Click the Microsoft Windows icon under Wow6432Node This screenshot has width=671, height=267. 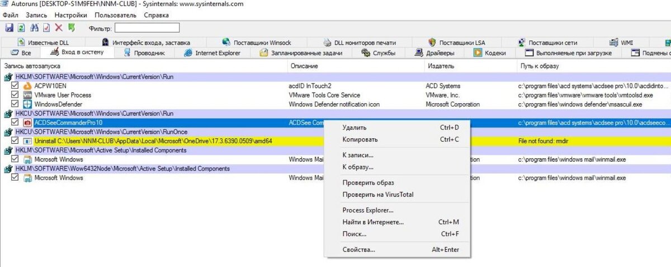click(x=27, y=178)
